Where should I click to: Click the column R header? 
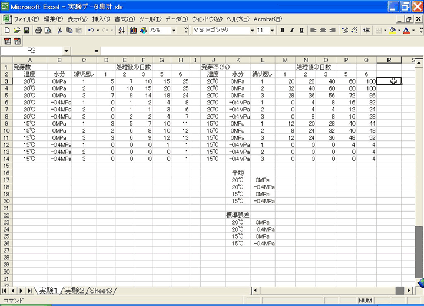(389, 60)
